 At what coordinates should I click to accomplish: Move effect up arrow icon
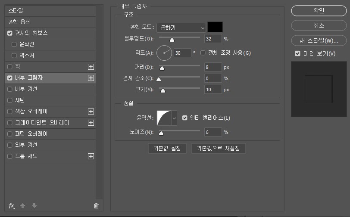click(x=22, y=206)
